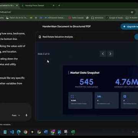Click the Upgrade button
Viewport: 138px width, 138px height.
129,26
